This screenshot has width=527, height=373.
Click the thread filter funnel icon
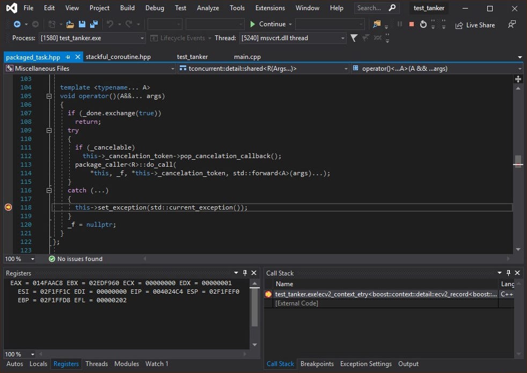tap(354, 38)
